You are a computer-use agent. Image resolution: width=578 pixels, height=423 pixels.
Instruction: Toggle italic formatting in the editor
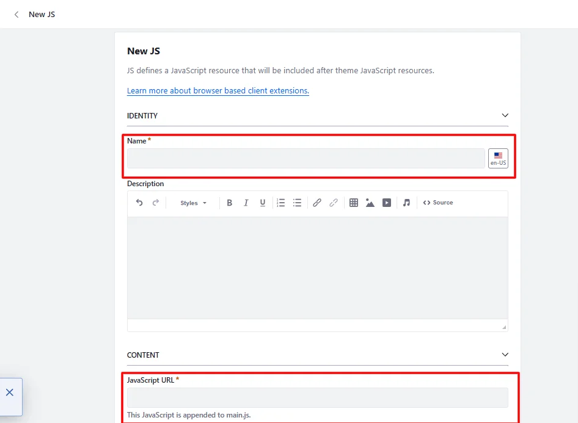click(246, 203)
